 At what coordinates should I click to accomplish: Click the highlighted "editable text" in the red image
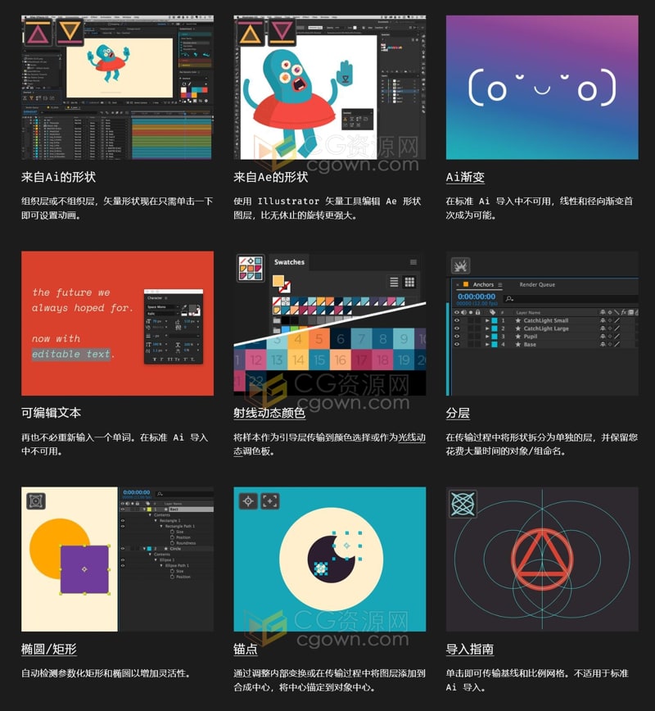(x=70, y=354)
